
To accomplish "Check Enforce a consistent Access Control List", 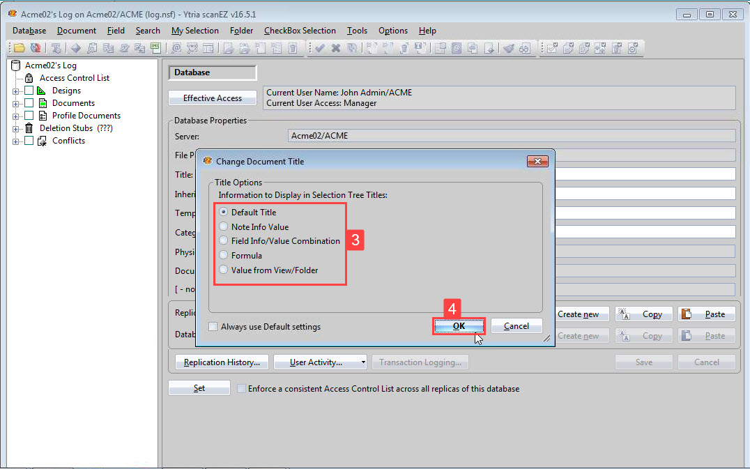I will click(240, 390).
